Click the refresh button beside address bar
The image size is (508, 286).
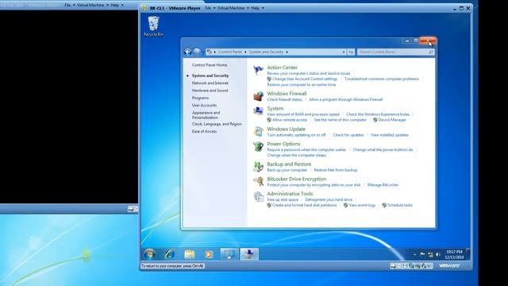point(351,52)
